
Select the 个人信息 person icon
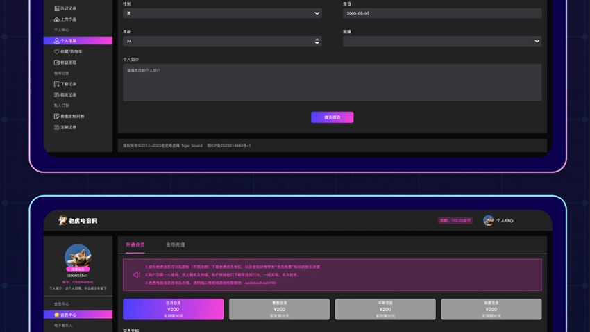coord(57,41)
